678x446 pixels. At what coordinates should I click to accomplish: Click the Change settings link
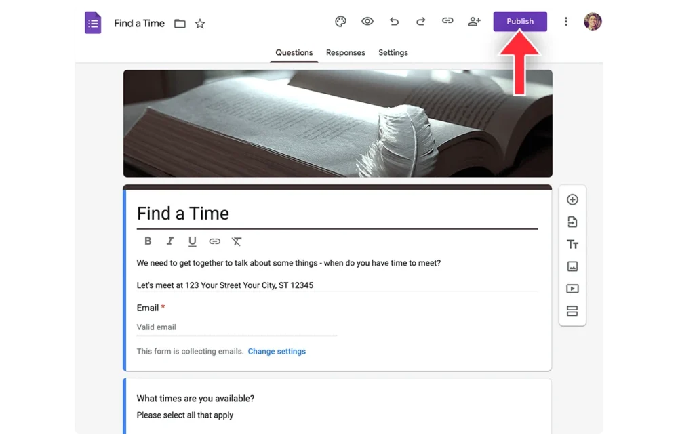[277, 352]
